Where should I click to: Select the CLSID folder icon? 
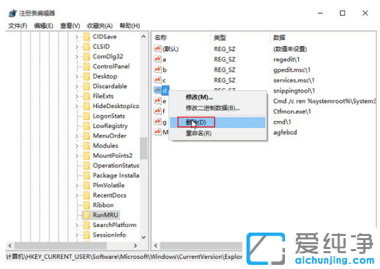tap(87, 47)
